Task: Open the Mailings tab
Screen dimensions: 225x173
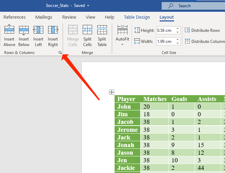Action: 44,17
